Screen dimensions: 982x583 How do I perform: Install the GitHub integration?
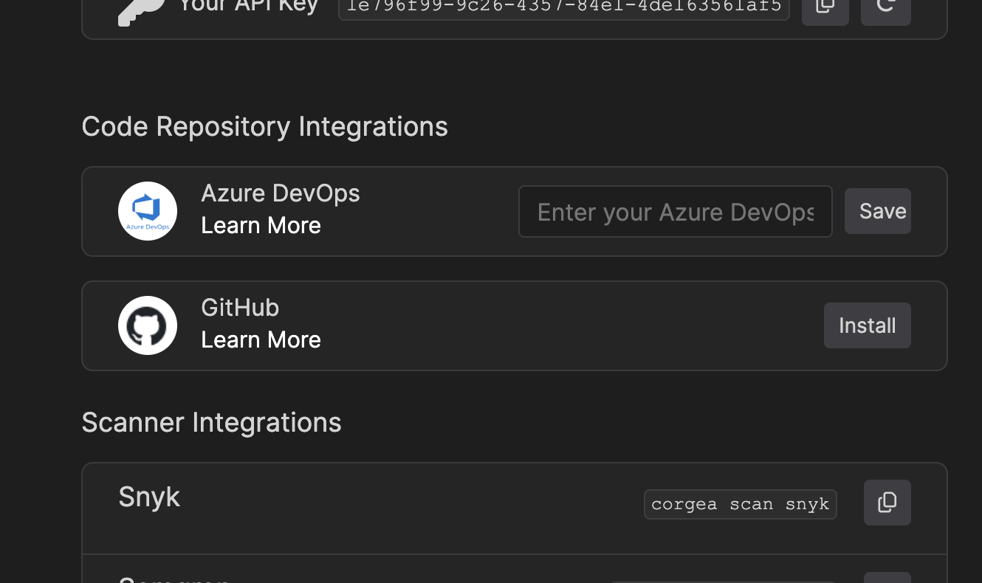pyautogui.click(x=868, y=325)
